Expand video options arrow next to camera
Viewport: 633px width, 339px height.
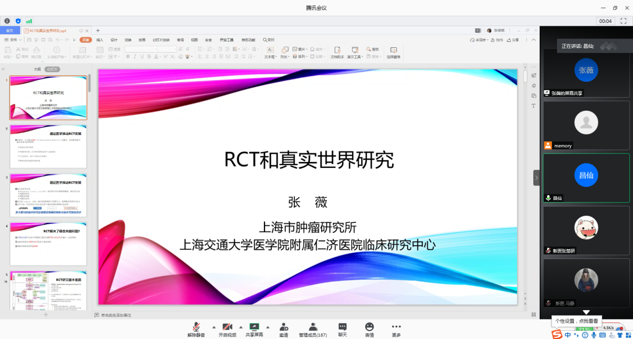(x=241, y=327)
